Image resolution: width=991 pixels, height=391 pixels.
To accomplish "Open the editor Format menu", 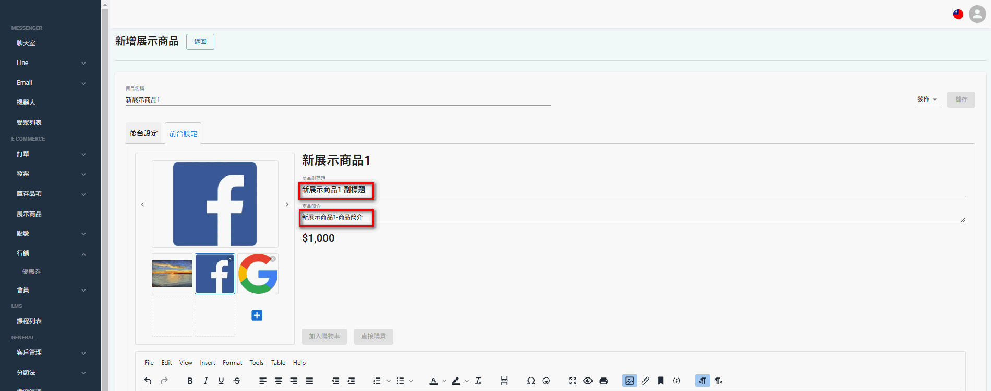I will pyautogui.click(x=233, y=363).
